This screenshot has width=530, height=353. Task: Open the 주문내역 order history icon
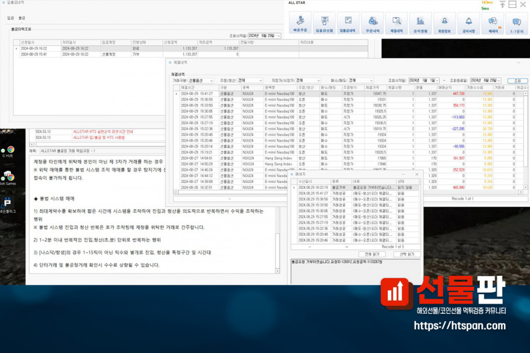coord(372,24)
